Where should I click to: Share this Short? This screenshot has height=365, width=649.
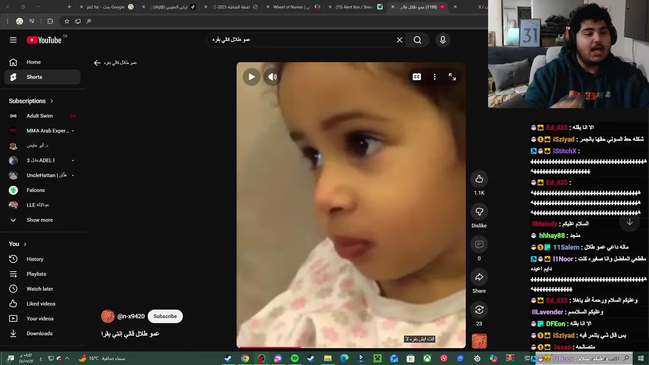coord(479,277)
